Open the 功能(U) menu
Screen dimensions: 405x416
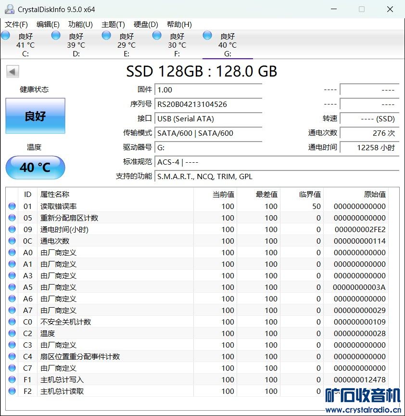pyautogui.click(x=80, y=25)
